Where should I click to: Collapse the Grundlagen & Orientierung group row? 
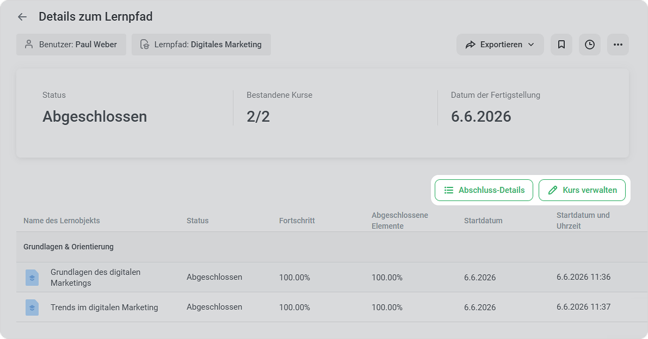332,247
